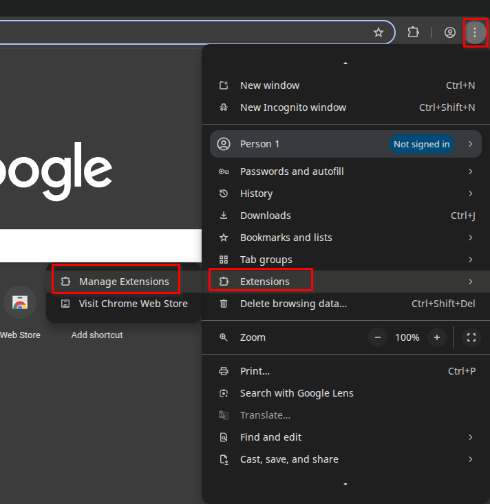Click the download arrow icon beside Downloads
The width and height of the screenshot is (490, 504).
[224, 216]
